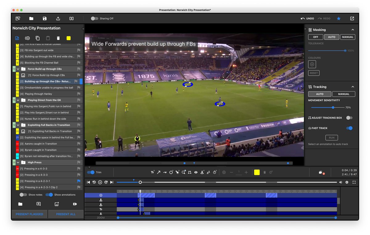
Task: Click the duplicate clip icon
Action: coord(38,38)
